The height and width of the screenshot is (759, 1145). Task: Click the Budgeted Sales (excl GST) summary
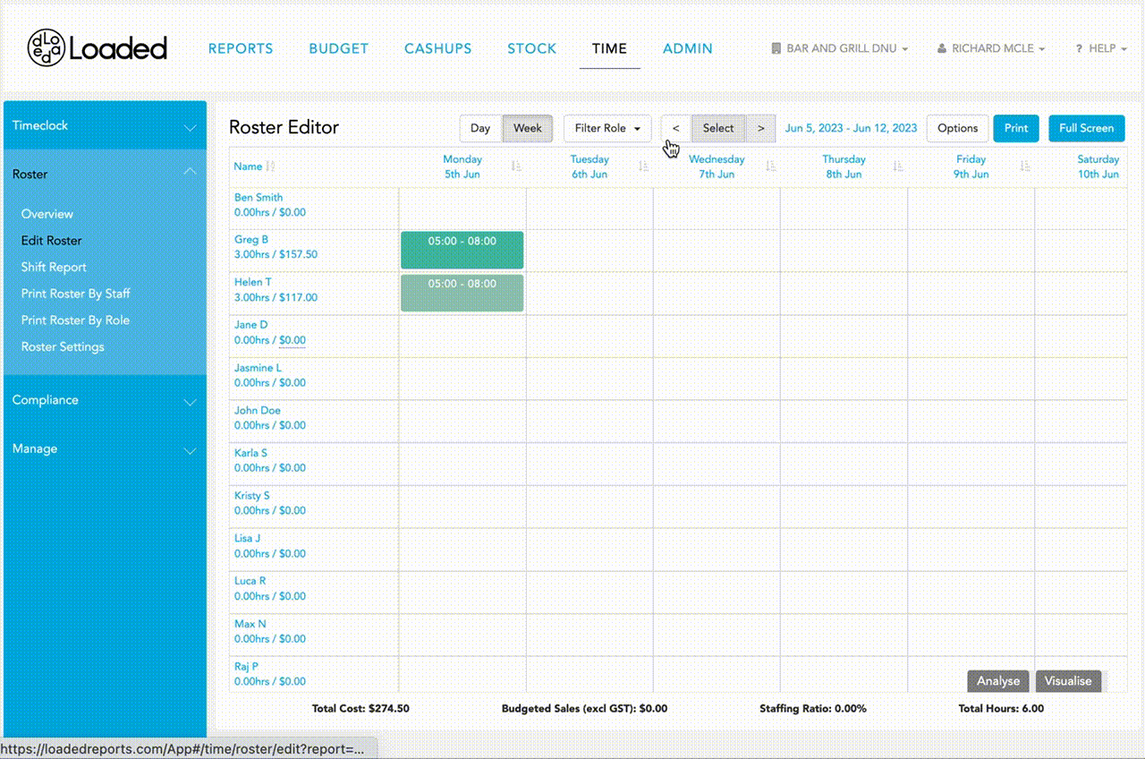point(585,709)
